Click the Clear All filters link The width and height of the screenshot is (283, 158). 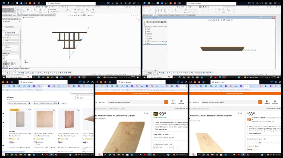64,103
